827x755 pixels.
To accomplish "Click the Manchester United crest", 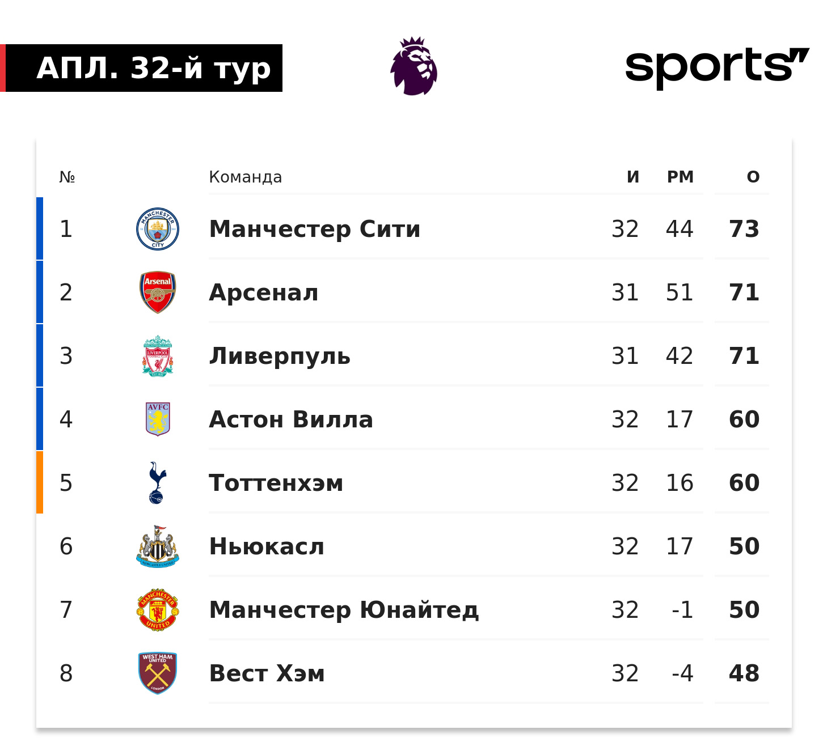I will click(158, 610).
